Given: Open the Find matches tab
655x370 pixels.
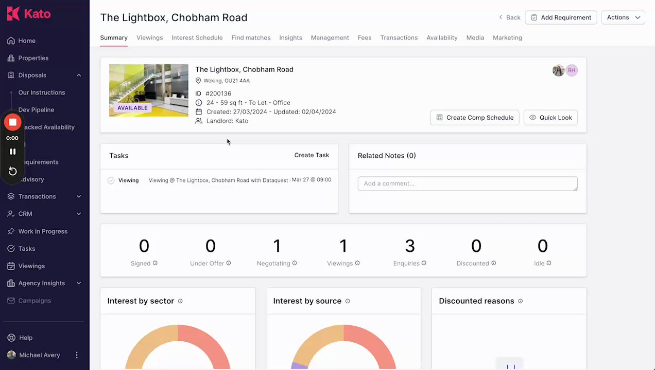Looking at the screenshot, I should (251, 38).
